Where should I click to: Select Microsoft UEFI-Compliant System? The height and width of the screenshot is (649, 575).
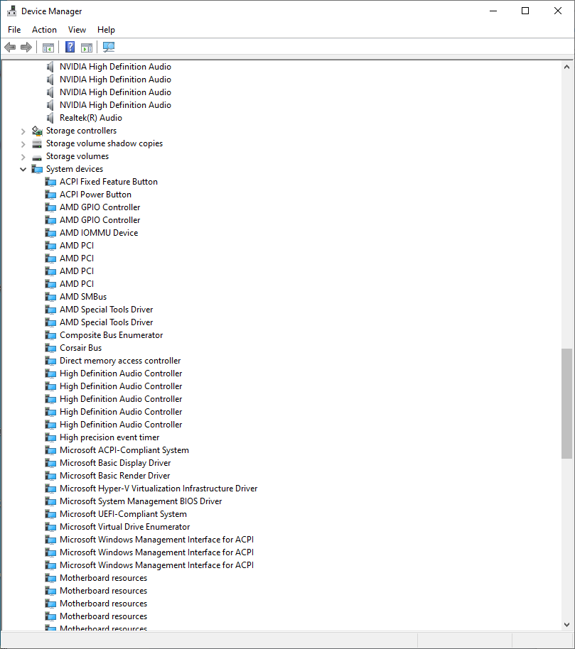[x=123, y=514]
